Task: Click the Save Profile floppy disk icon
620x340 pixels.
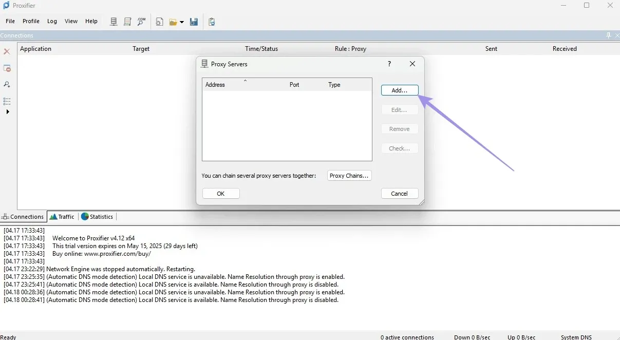Action: (194, 22)
